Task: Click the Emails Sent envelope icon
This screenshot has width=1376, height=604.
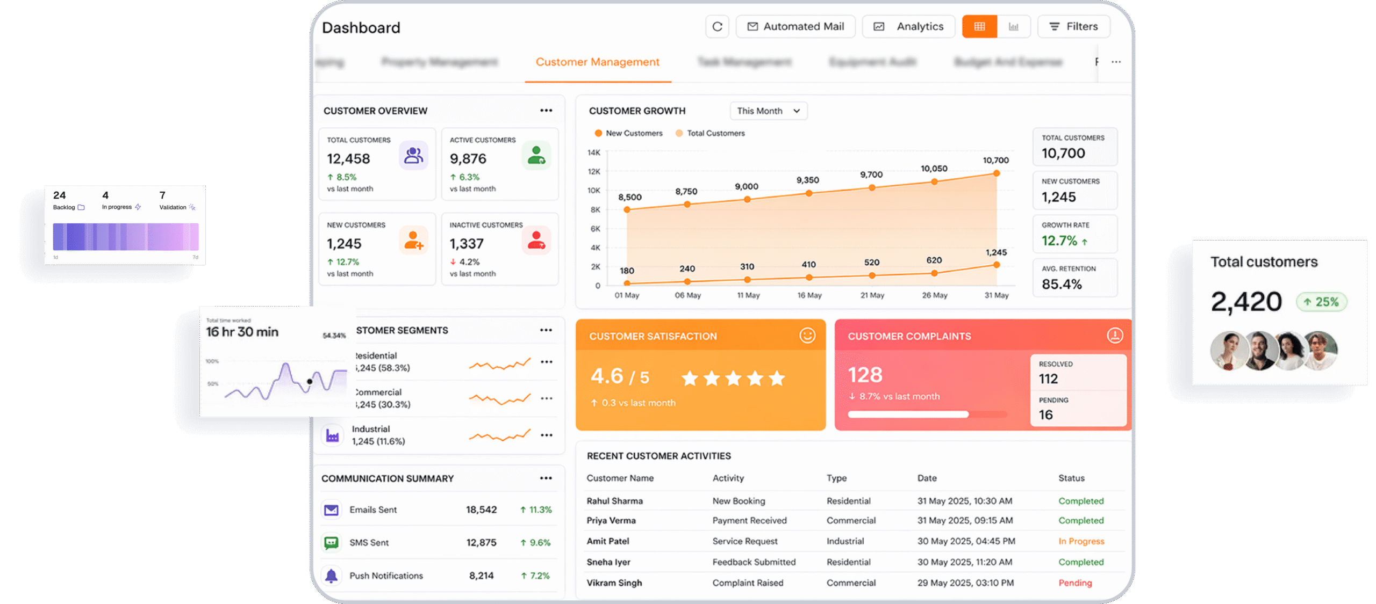Action: tap(331, 510)
